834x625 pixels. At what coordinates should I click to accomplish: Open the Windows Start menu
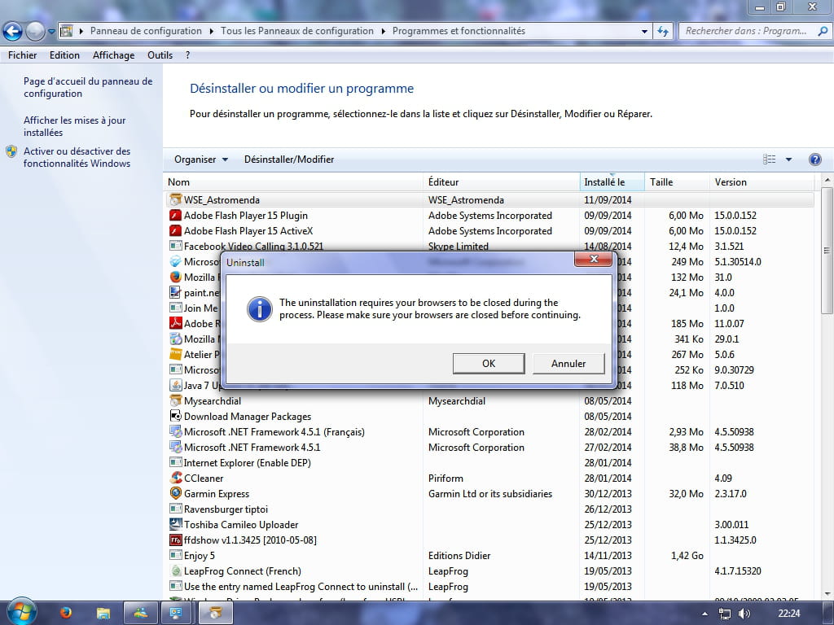point(21,611)
